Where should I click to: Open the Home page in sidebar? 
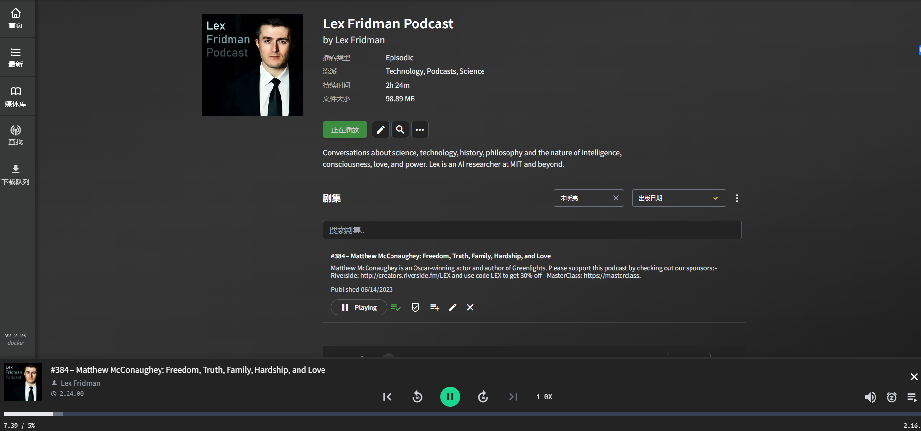[16, 18]
